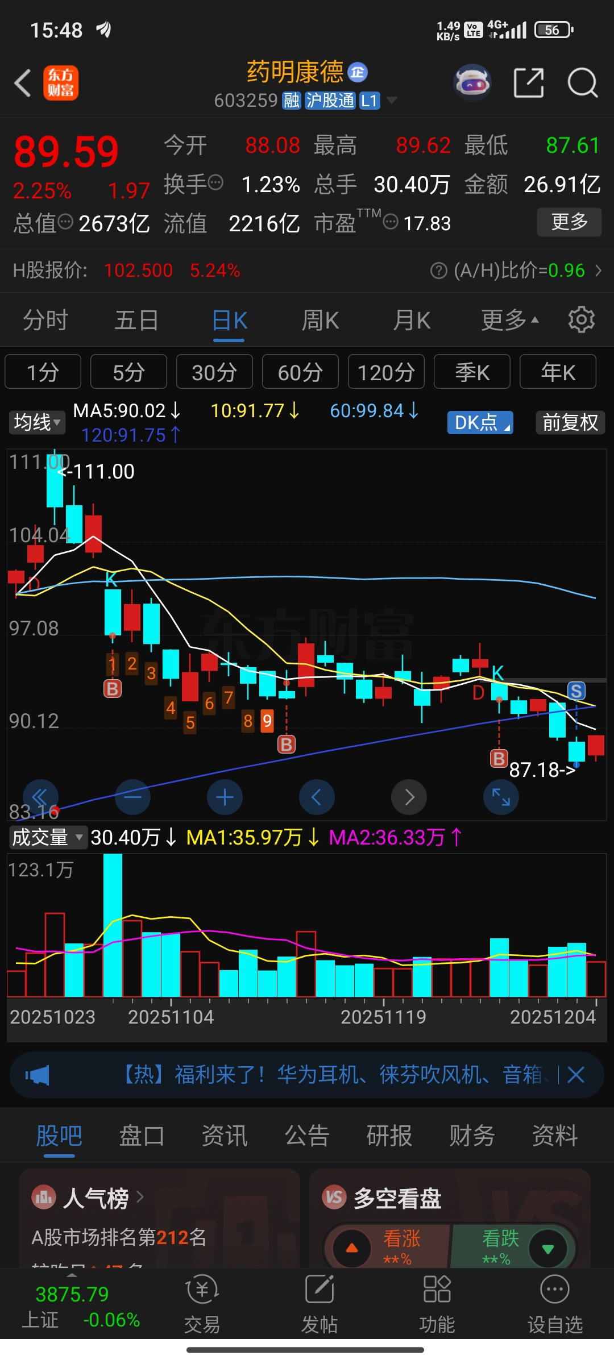Open the AI robot assistant icon

[x=472, y=83]
